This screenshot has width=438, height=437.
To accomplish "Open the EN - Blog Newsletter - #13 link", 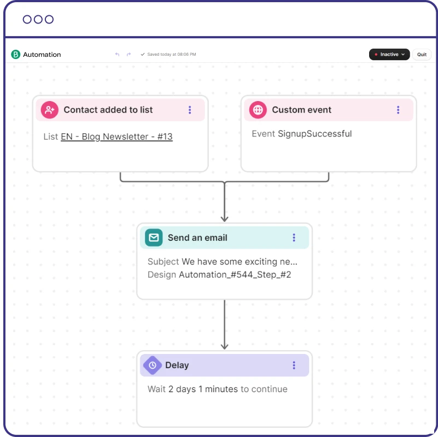I will coord(116,137).
